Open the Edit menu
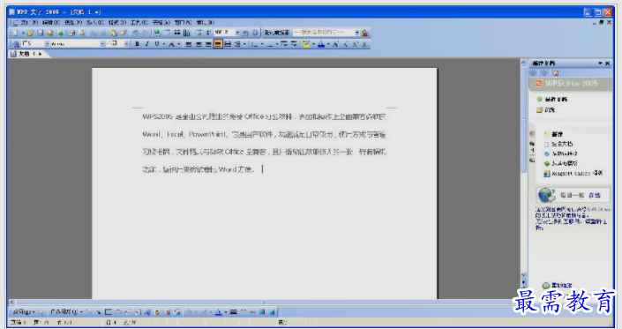 click(51, 23)
